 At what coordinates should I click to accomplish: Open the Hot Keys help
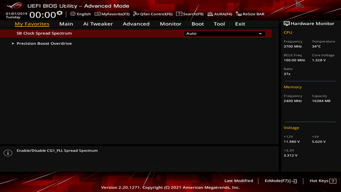pyautogui.click(x=323, y=181)
